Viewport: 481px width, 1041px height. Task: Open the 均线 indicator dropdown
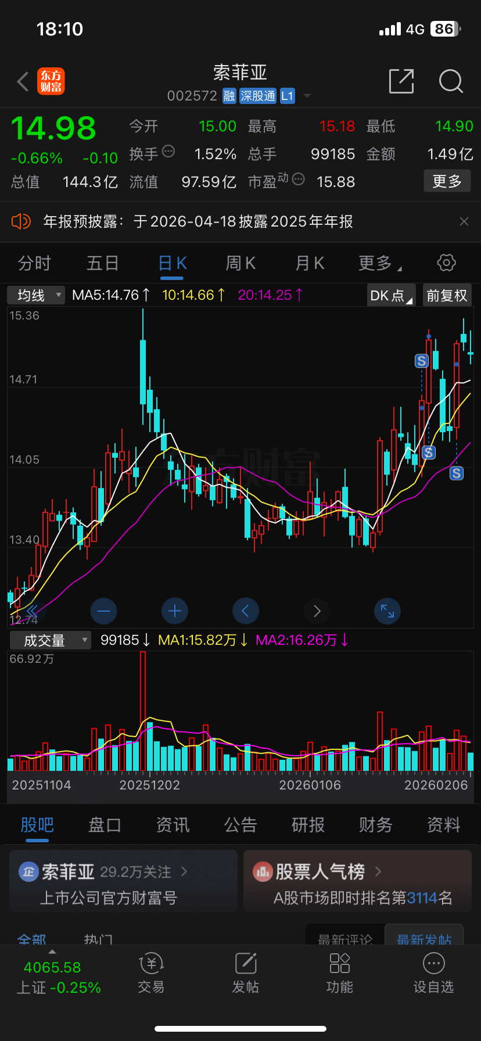pos(36,295)
